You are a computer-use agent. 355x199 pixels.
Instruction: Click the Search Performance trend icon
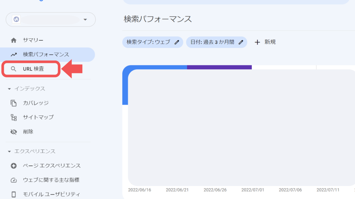point(14,55)
